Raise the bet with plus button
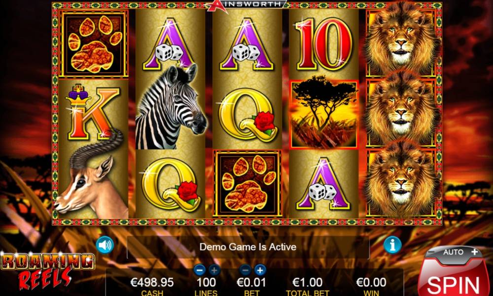The width and height of the screenshot is (493, 296). 260,270
